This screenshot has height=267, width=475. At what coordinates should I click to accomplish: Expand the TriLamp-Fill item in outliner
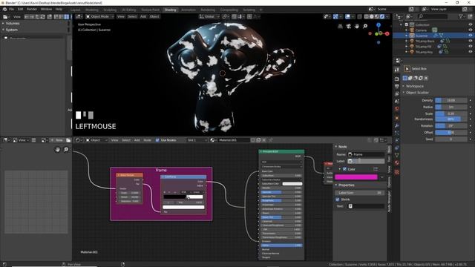pyautogui.click(x=407, y=47)
